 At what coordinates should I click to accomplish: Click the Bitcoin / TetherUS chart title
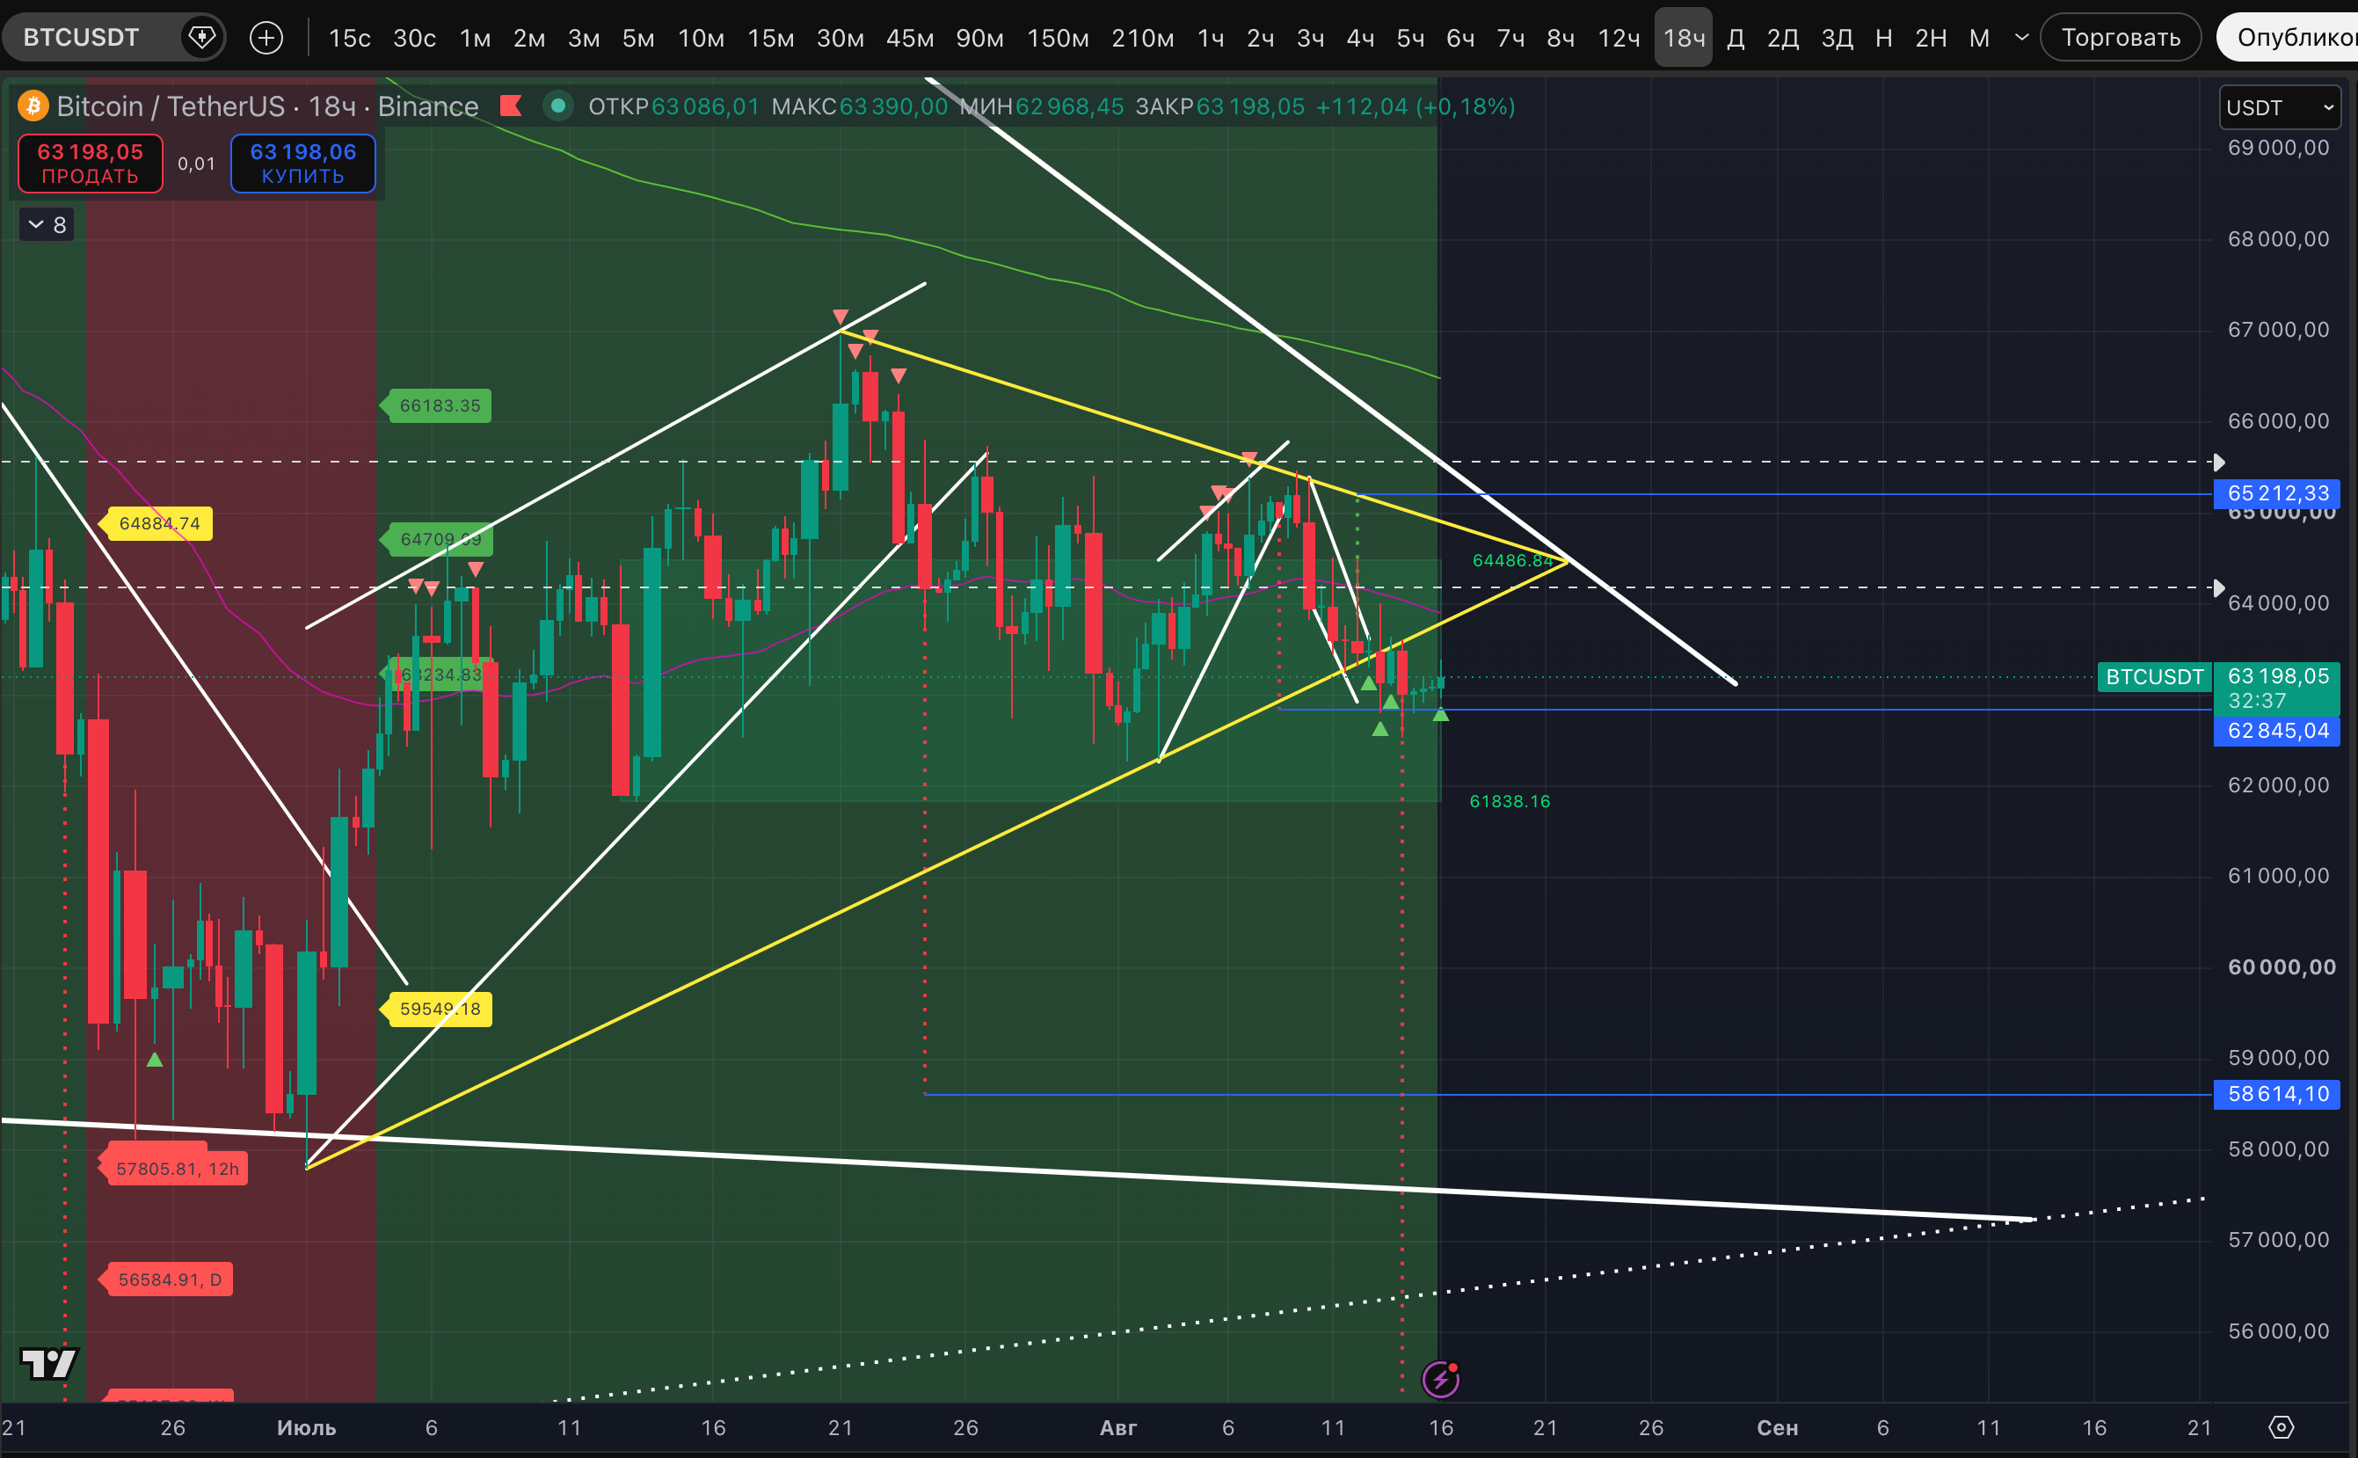pyautogui.click(x=171, y=106)
